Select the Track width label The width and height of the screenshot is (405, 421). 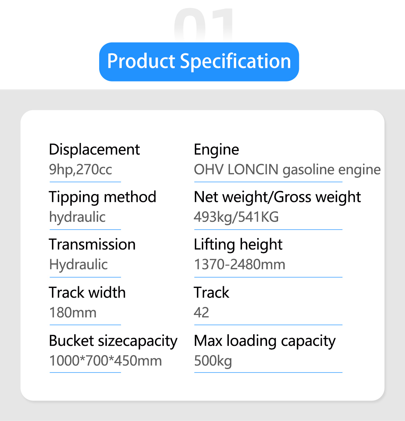pyautogui.click(x=87, y=293)
